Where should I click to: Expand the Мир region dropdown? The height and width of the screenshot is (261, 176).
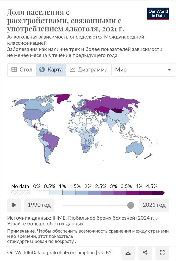click(x=143, y=70)
